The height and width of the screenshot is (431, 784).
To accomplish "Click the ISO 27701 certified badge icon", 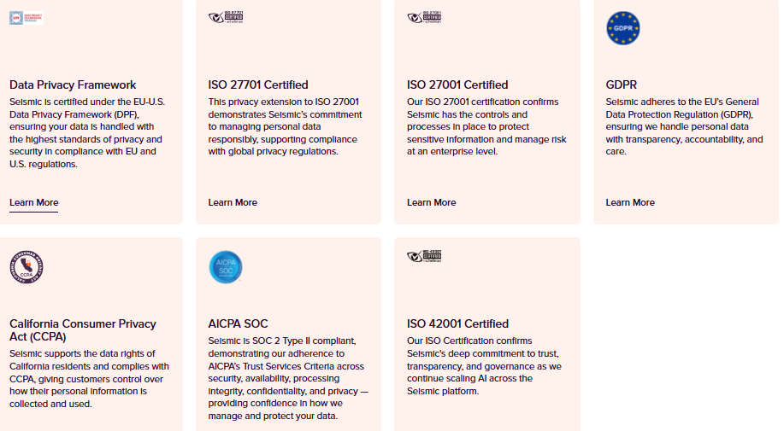I will [226, 17].
